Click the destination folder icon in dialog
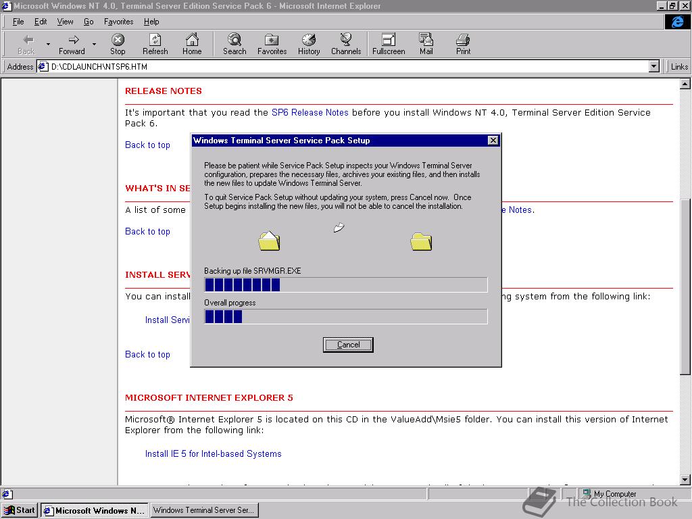The height and width of the screenshot is (519, 692). (x=421, y=241)
